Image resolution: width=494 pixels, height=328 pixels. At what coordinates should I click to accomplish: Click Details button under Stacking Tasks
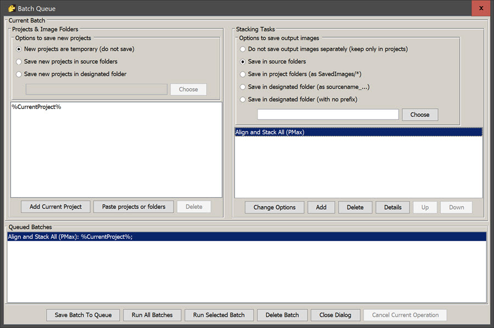(x=392, y=208)
